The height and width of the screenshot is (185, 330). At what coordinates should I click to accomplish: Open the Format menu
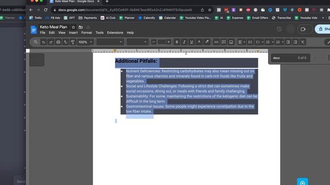87,33
